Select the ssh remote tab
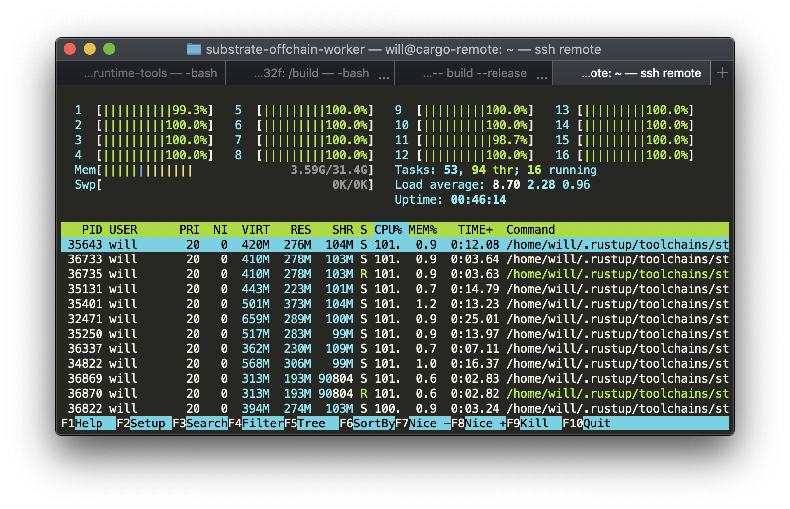This screenshot has height=509, width=790. [632, 73]
